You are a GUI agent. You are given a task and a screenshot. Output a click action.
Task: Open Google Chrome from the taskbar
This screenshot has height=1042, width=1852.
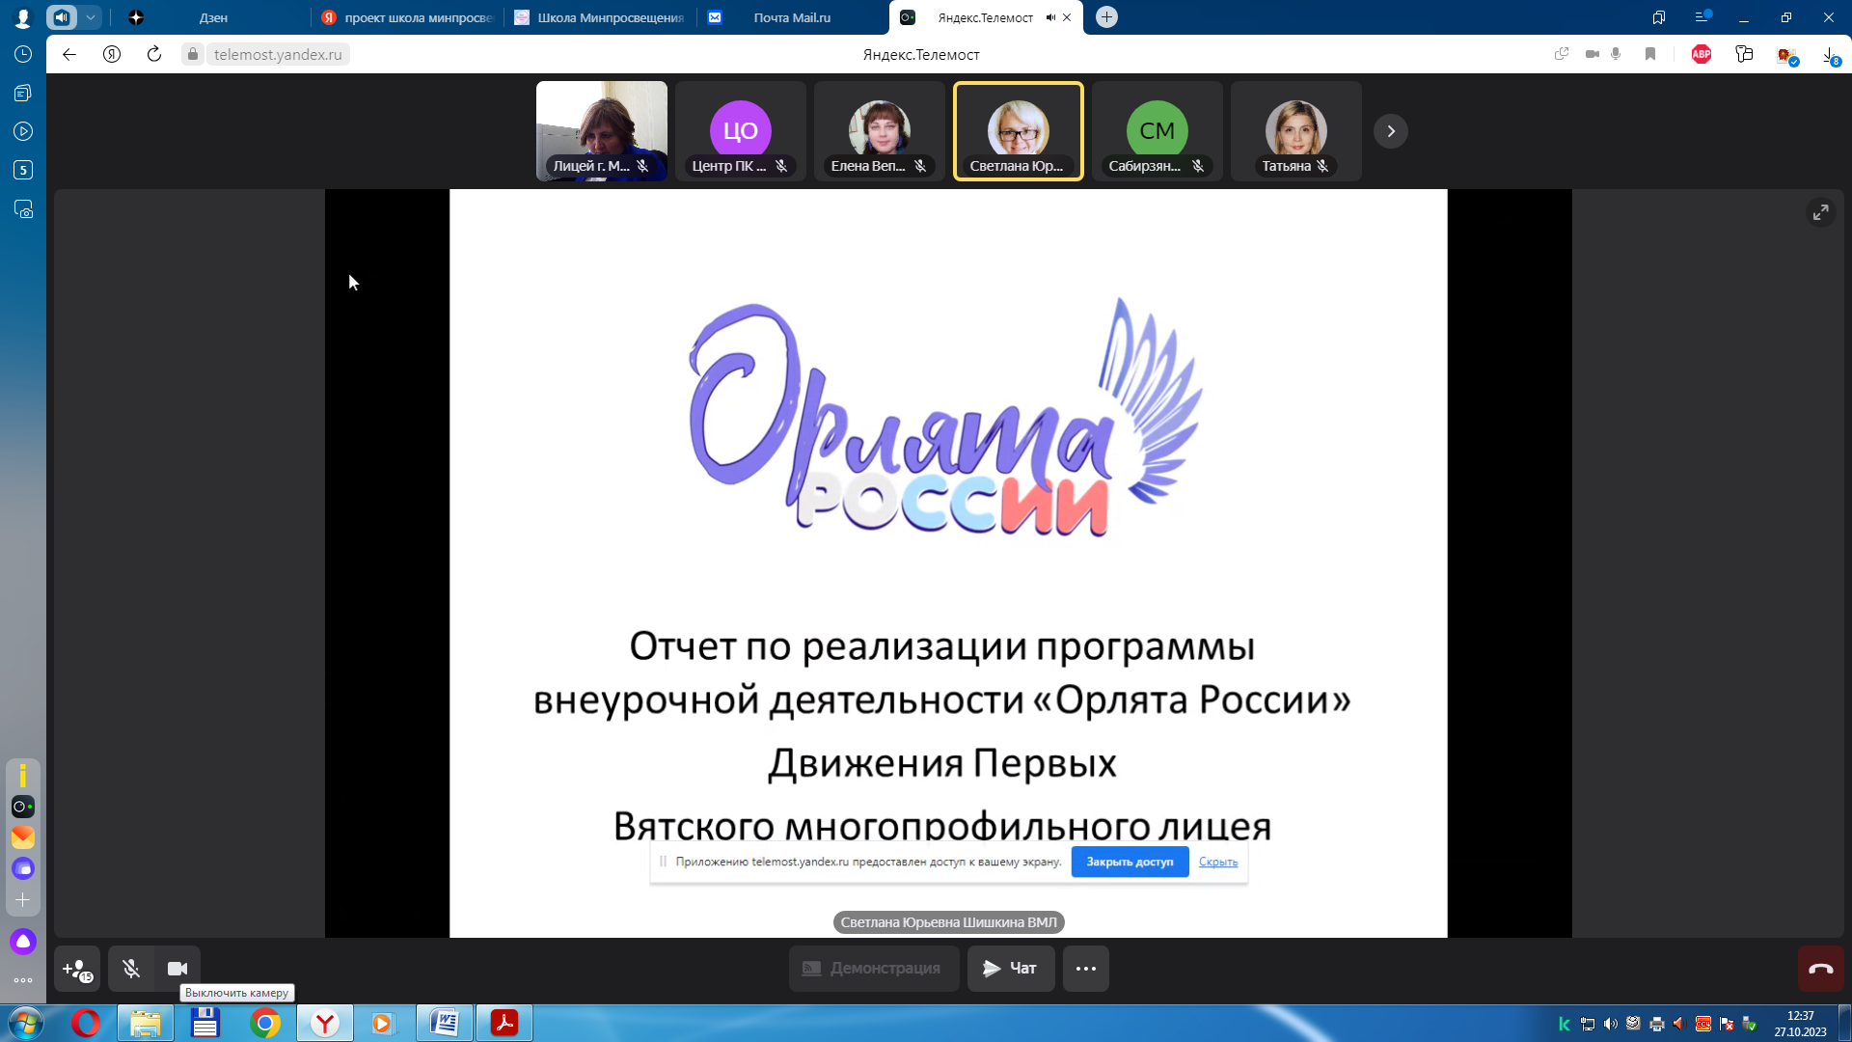pyautogui.click(x=265, y=1023)
